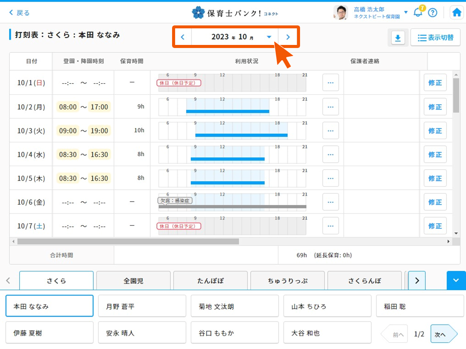Click the download icon button
The width and height of the screenshot is (466, 349).
click(397, 38)
